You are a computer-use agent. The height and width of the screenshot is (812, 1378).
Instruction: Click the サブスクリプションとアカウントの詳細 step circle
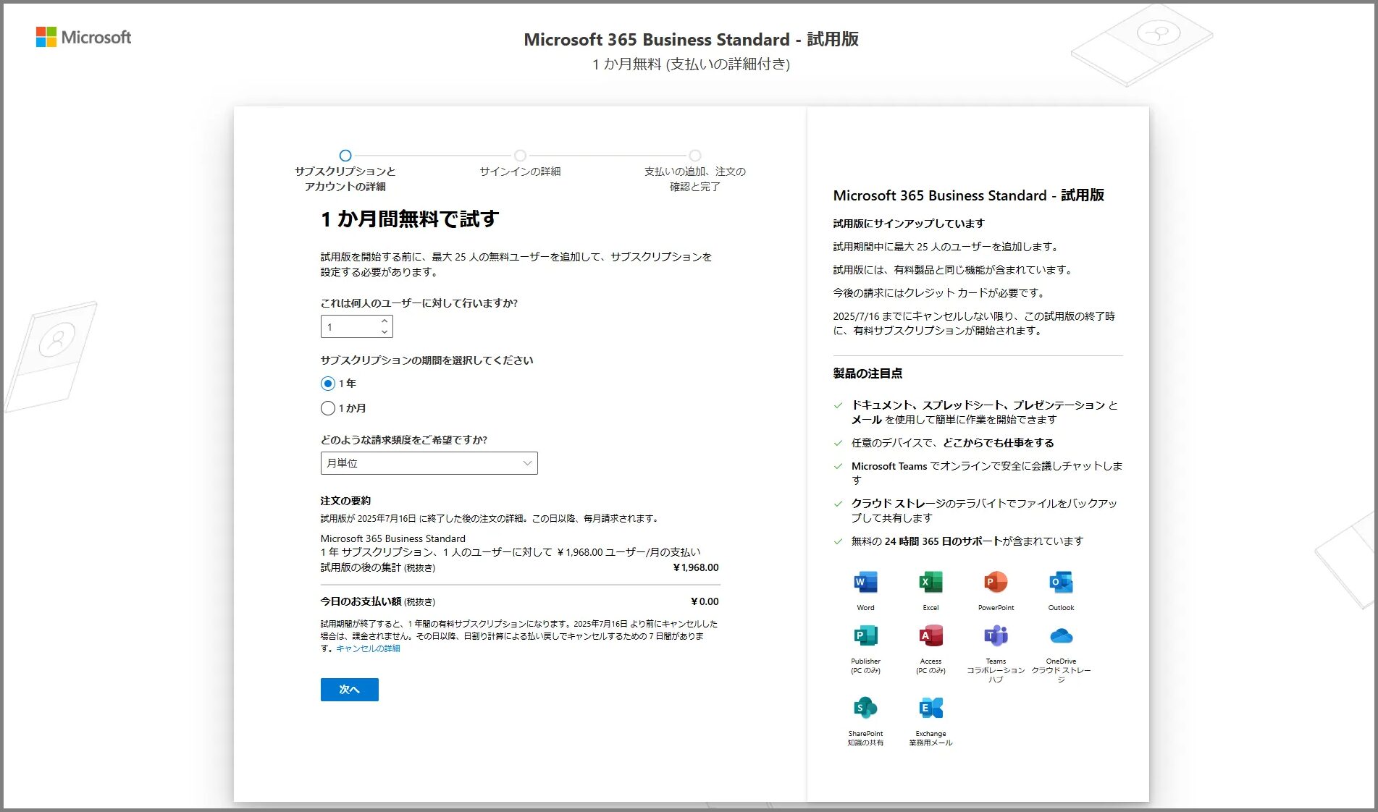coord(345,156)
